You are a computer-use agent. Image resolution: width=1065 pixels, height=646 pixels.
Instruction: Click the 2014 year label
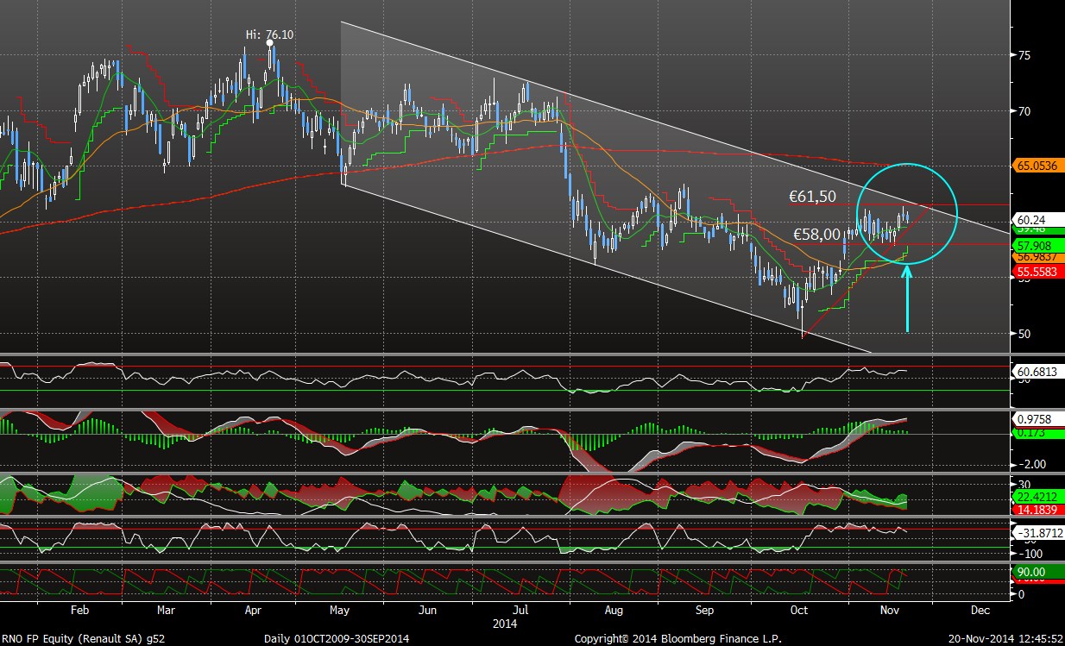pos(505,622)
